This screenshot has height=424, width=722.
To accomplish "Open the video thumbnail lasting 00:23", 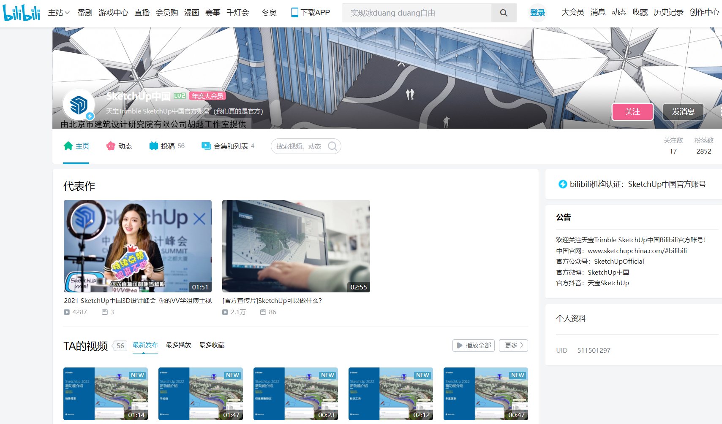I will tap(296, 394).
